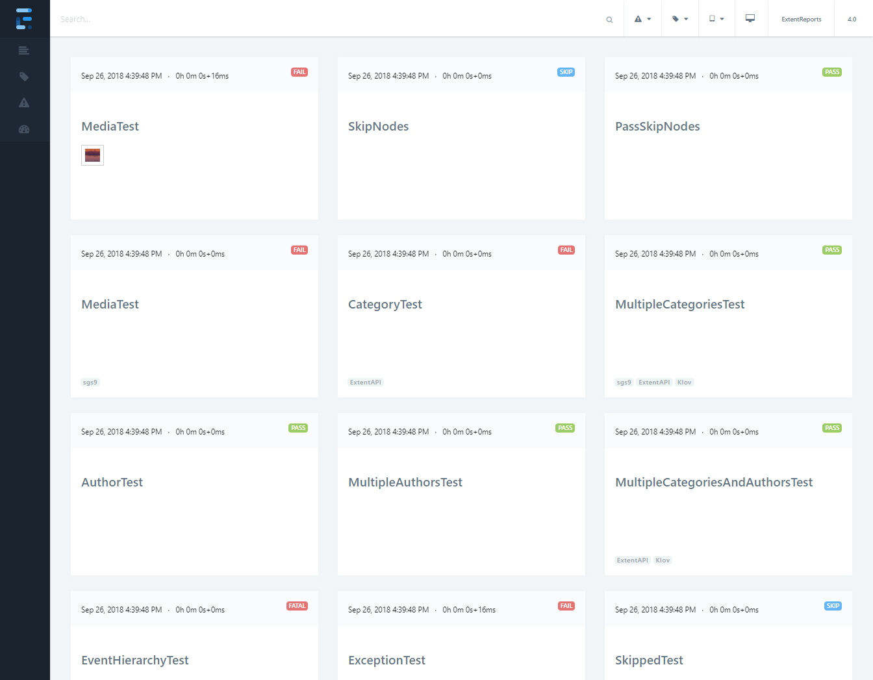Click the ExtentAPI tag on CategoryTest
873x680 pixels.
(365, 383)
